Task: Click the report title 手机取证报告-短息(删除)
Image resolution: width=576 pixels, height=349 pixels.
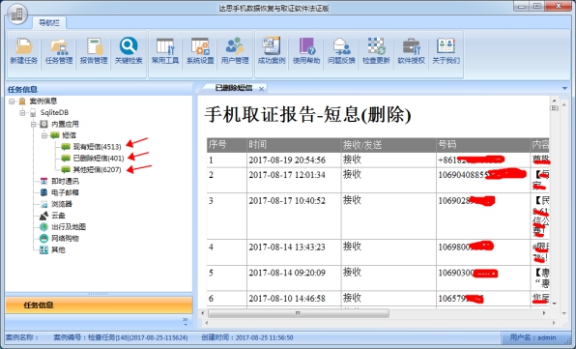Action: click(x=308, y=114)
